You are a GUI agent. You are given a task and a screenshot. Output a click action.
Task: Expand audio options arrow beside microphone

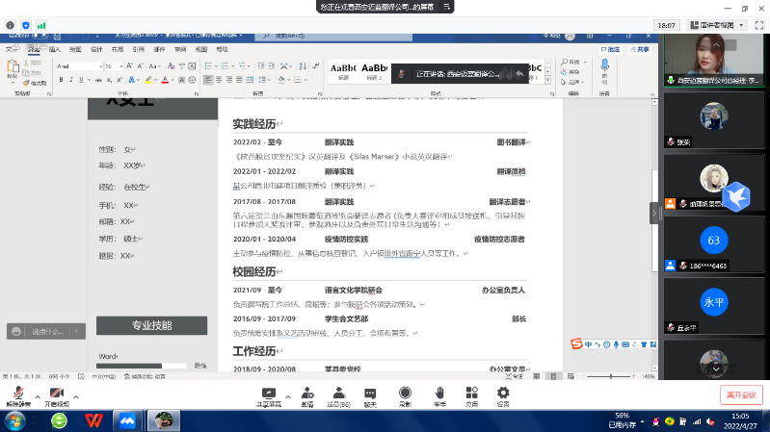37,395
